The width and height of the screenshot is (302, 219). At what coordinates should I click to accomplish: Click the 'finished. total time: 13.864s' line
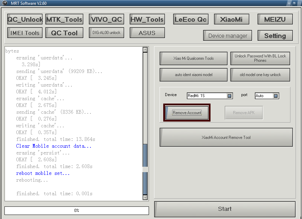tap(56, 139)
